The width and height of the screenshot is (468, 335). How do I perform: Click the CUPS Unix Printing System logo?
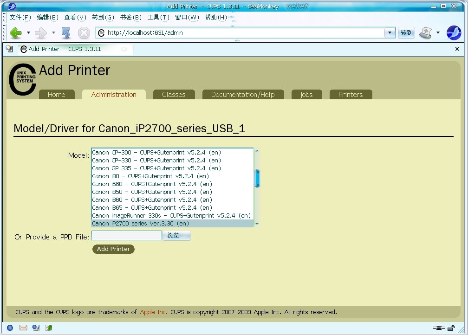point(22,79)
